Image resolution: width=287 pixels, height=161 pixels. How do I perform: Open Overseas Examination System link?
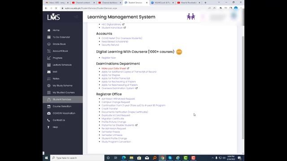point(118,88)
